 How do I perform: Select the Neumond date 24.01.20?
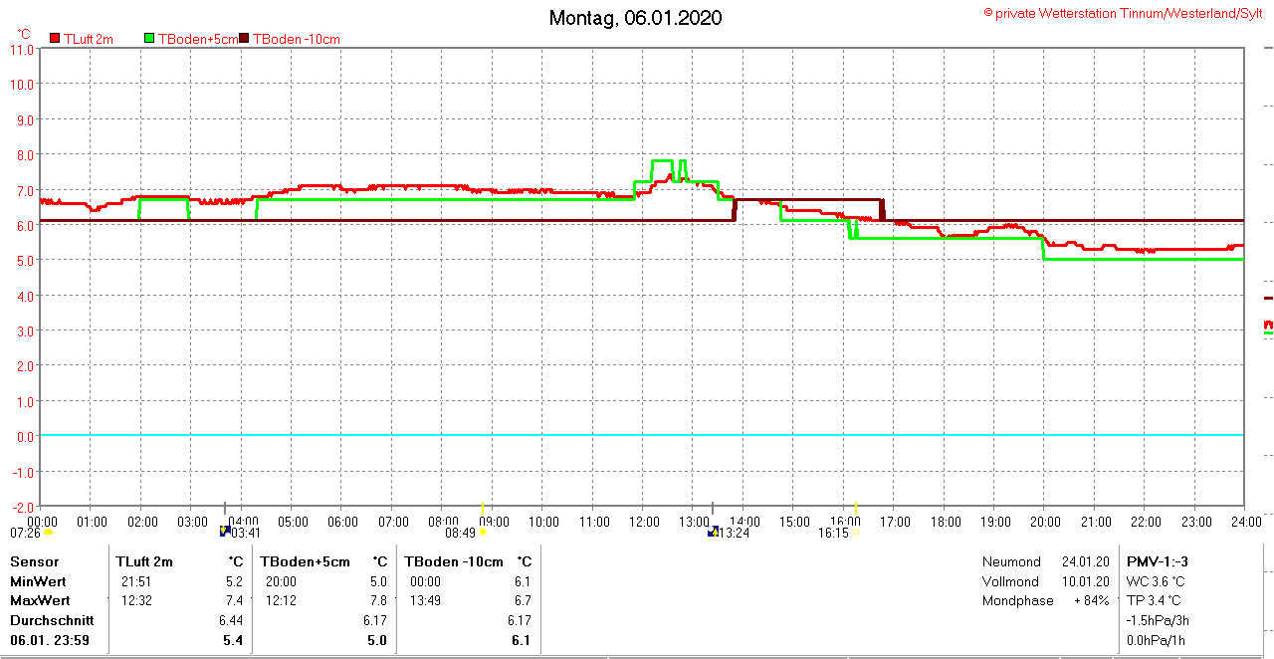pyautogui.click(x=1085, y=561)
